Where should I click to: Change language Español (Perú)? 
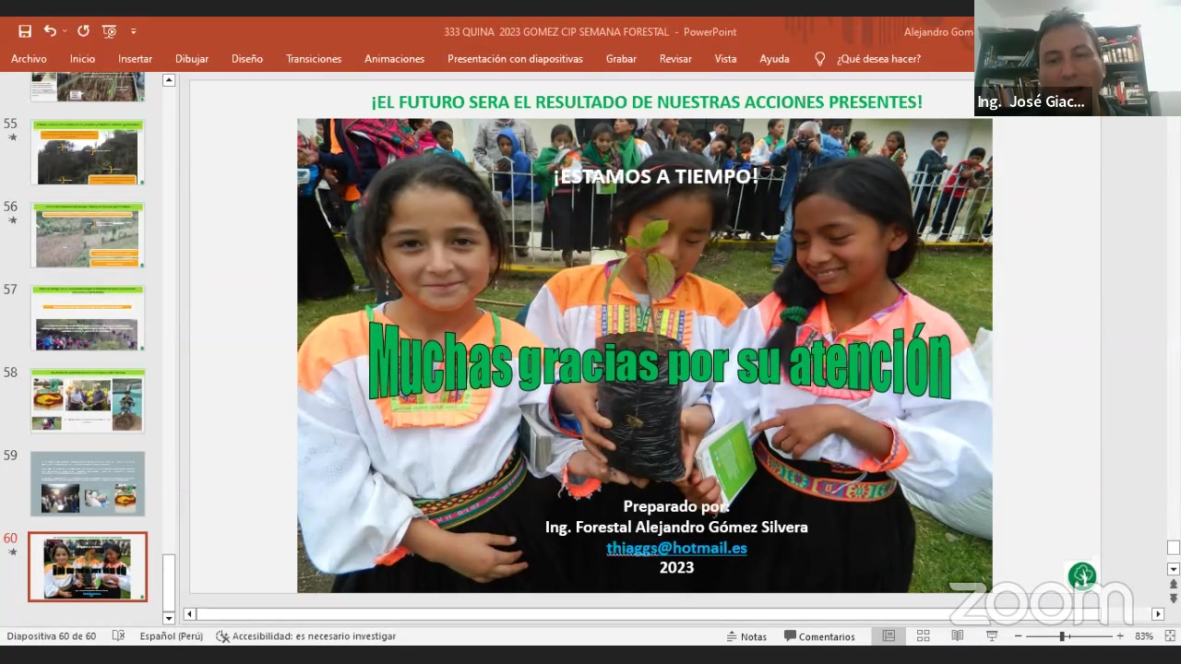tap(172, 636)
